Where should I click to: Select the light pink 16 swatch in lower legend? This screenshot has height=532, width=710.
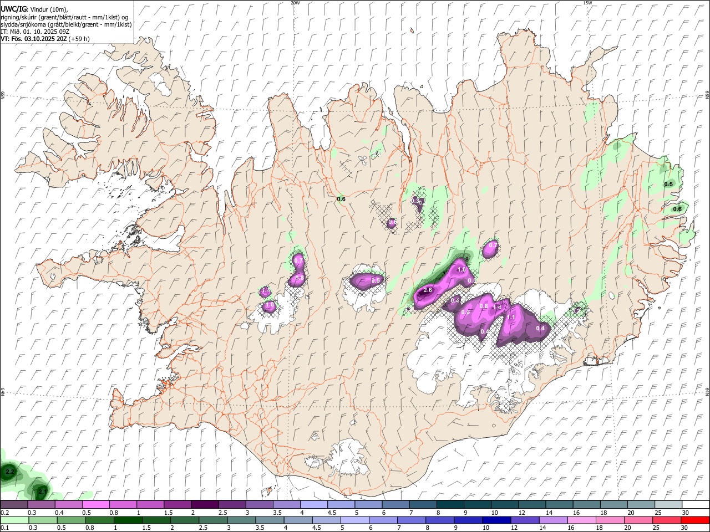tap(581, 520)
